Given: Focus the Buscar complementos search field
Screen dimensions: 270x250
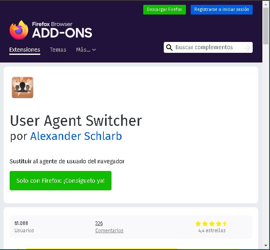Looking at the screenshot, I should point(208,48).
